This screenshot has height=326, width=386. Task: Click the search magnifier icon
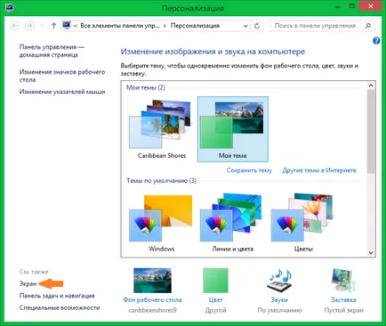[368, 26]
